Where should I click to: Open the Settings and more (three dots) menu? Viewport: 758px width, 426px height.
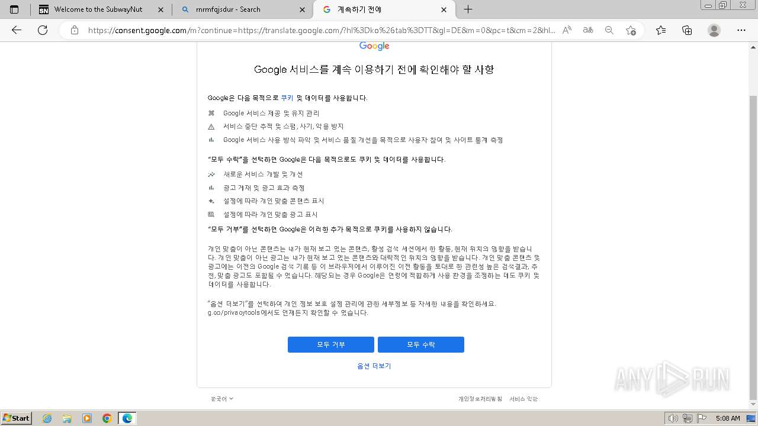(741, 30)
